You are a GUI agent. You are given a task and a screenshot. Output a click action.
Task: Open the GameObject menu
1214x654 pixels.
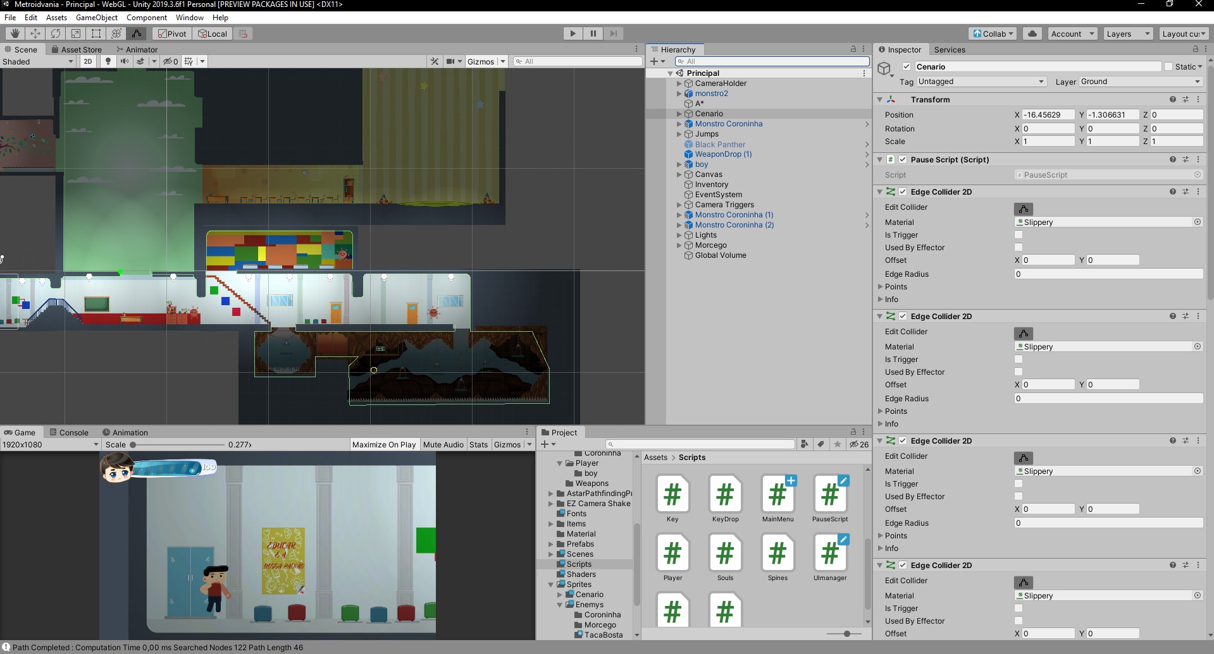click(x=97, y=17)
